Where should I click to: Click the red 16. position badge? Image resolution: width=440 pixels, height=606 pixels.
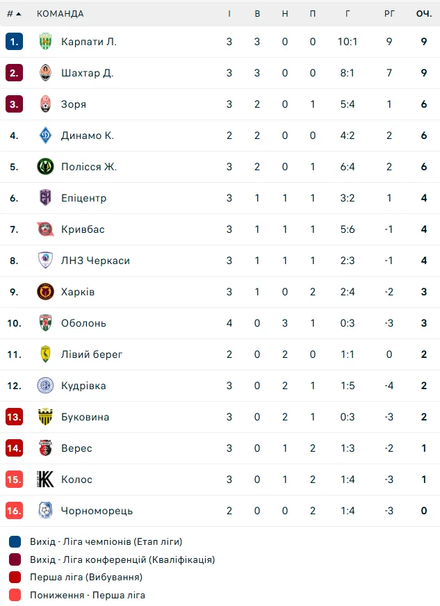click(15, 511)
